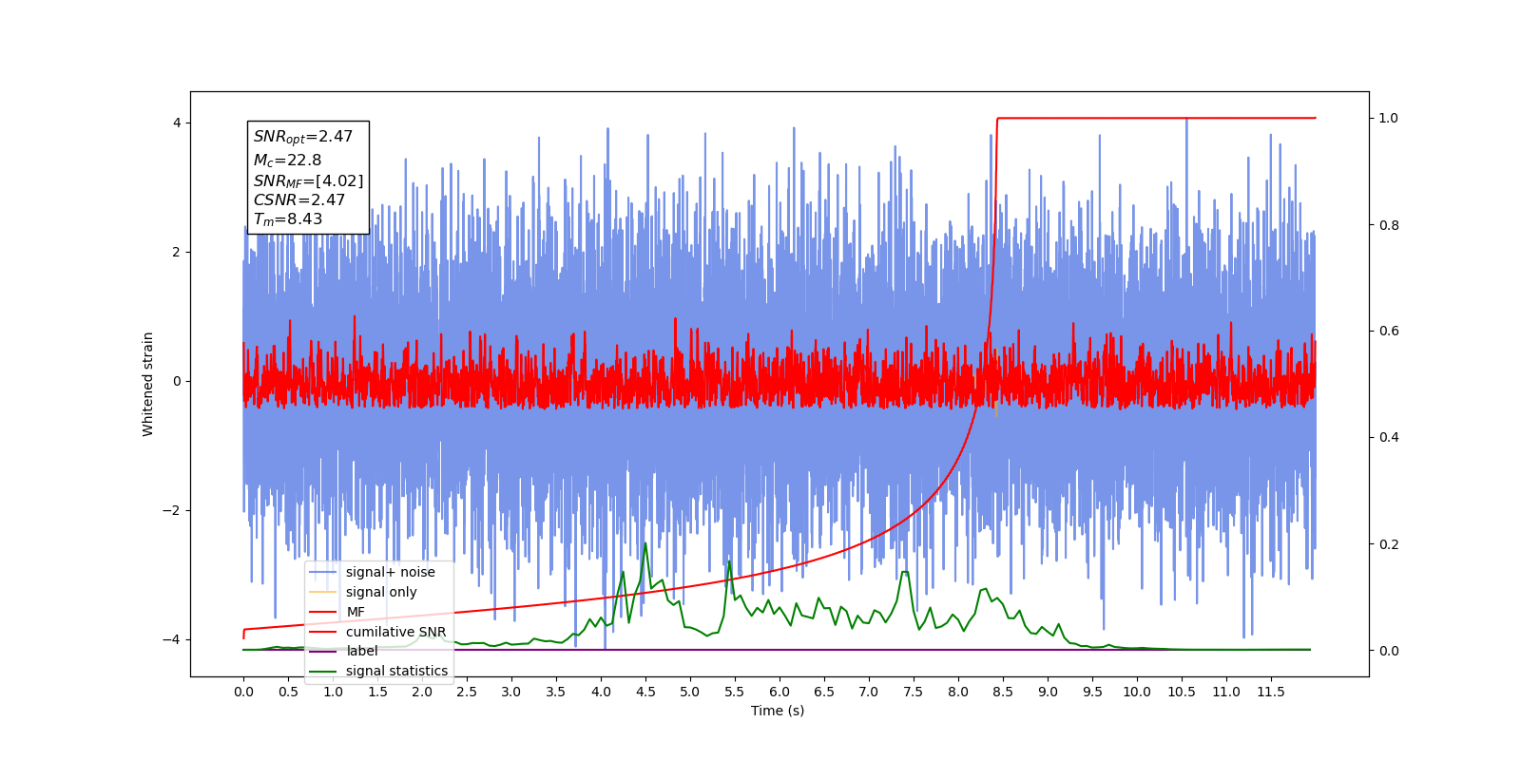Click the left y-axis tick label −4

[x=171, y=639]
